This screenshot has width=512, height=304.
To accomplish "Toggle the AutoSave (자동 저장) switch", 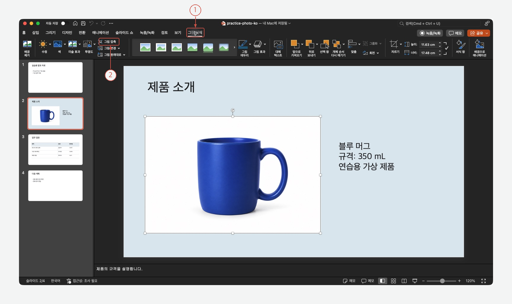I will click(65, 23).
